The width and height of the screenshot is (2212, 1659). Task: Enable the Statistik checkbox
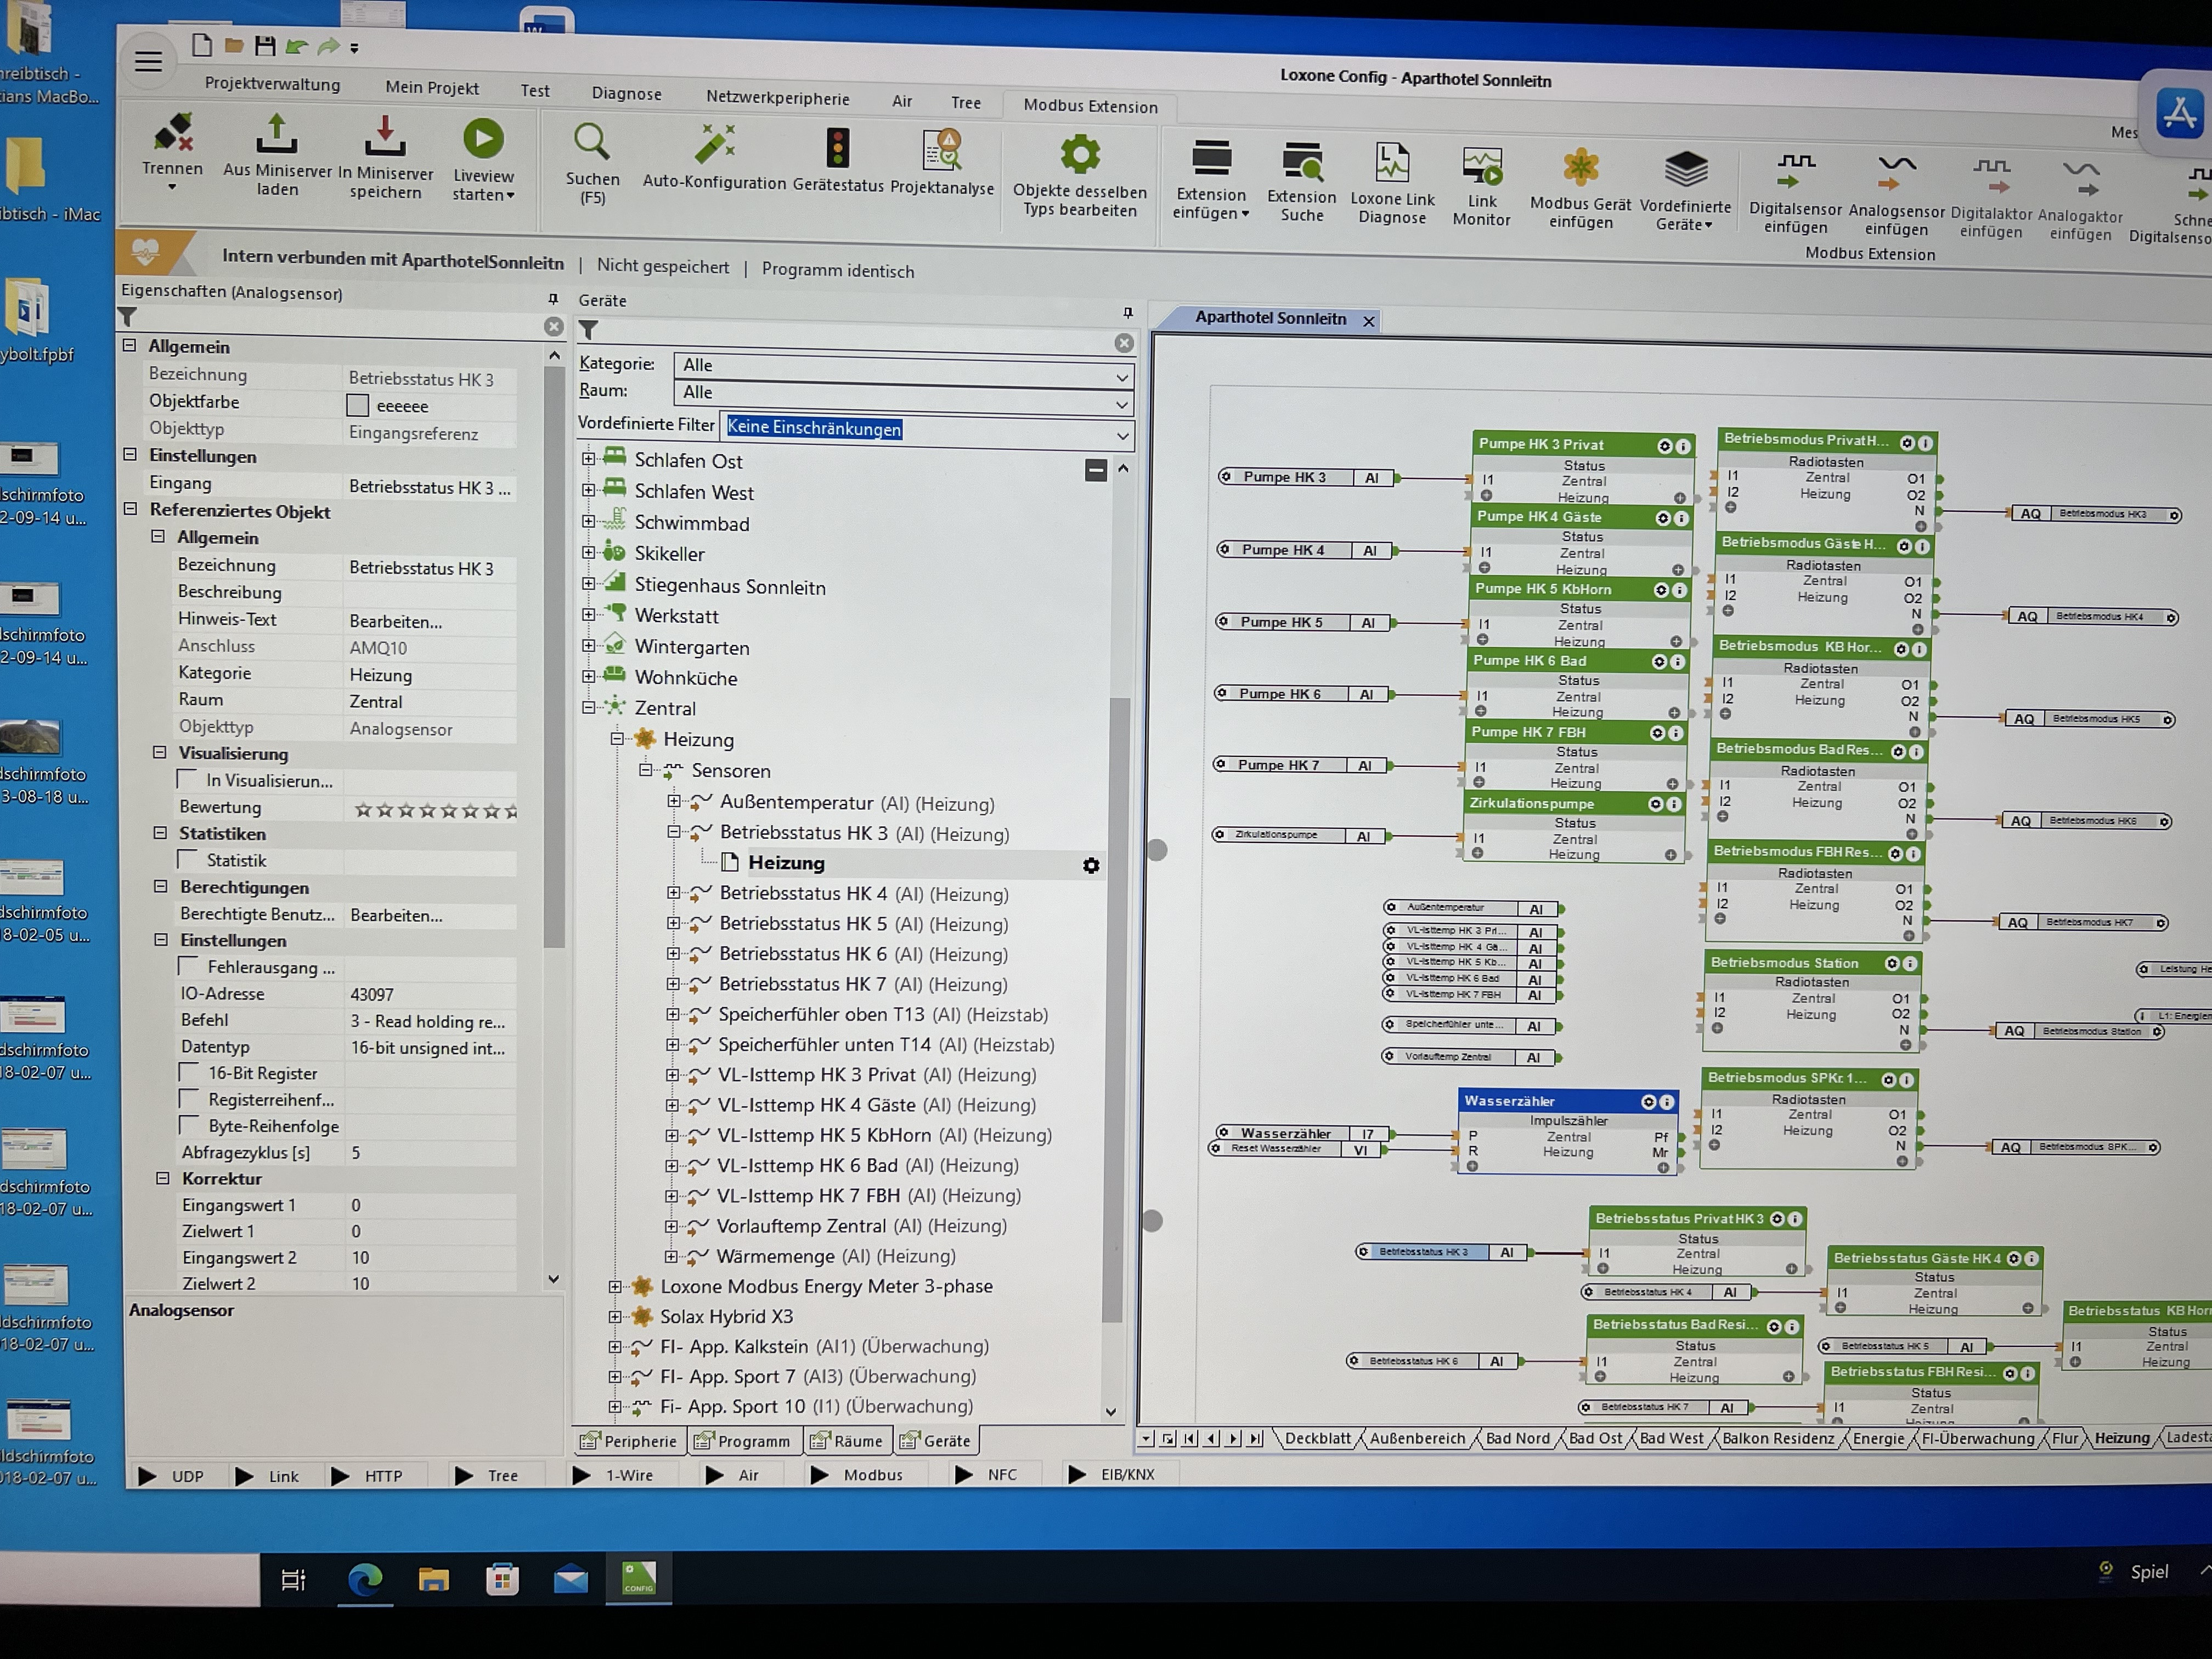click(x=187, y=859)
